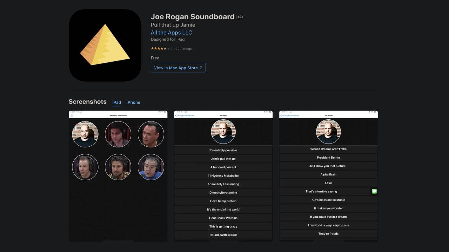
Task: Open the "All the Apps LLC" developer link
Action: [171, 32]
